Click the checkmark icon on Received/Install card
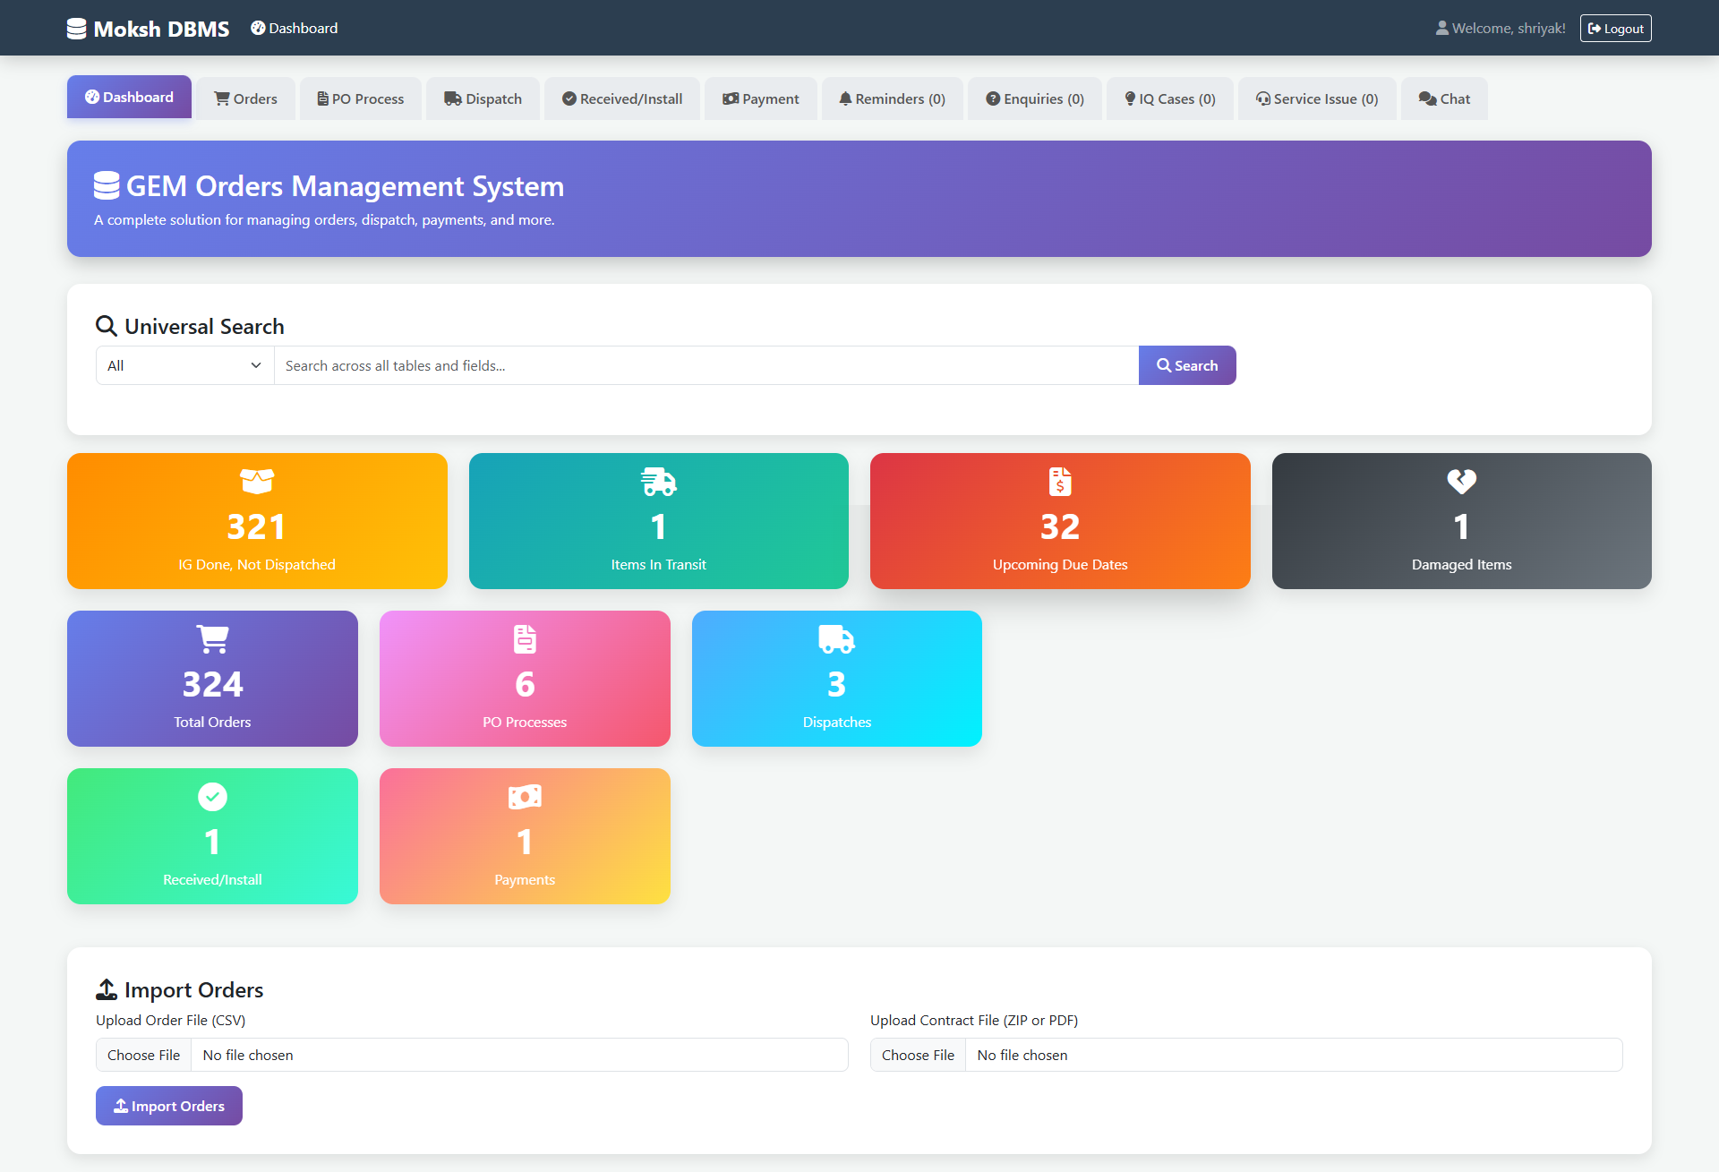1719x1172 pixels. coord(212,797)
